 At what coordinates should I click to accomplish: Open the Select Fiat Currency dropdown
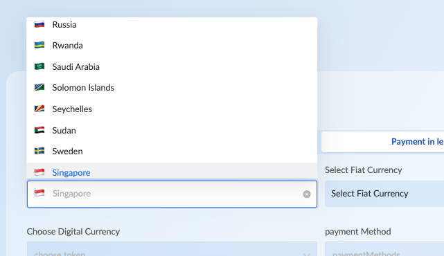click(x=384, y=194)
